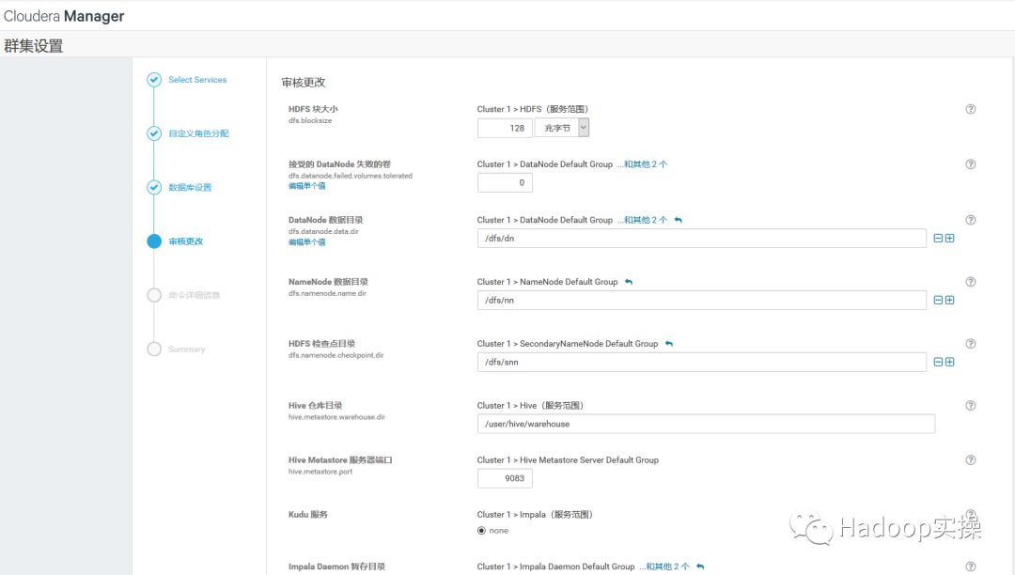
Task: Click the 自定义角色分配 step checkmark circle
Action: point(154,133)
